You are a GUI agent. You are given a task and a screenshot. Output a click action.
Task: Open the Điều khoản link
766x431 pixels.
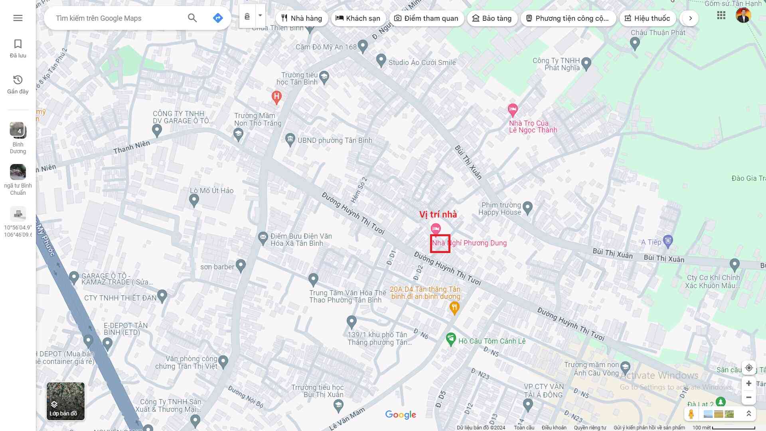tap(554, 428)
